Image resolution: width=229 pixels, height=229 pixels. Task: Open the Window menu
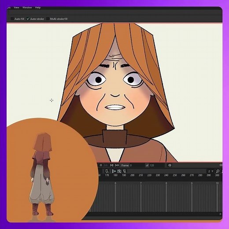[27, 7]
